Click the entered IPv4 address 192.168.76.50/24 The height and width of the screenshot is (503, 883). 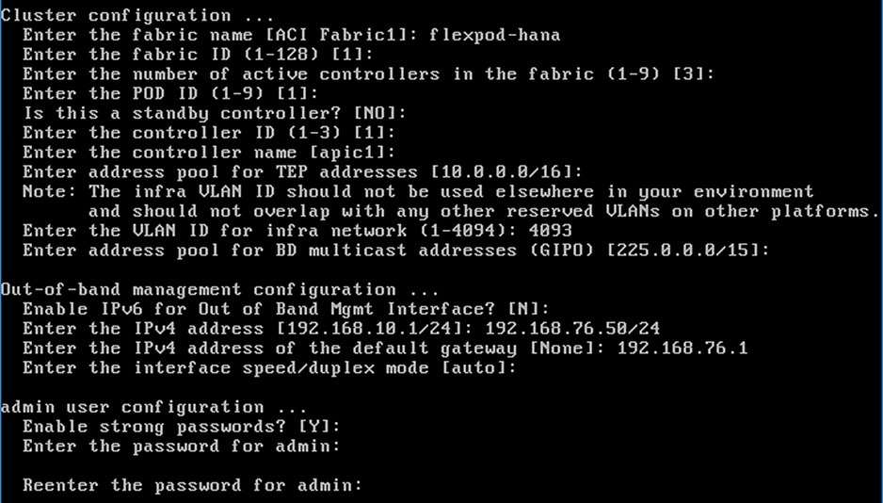(x=583, y=329)
